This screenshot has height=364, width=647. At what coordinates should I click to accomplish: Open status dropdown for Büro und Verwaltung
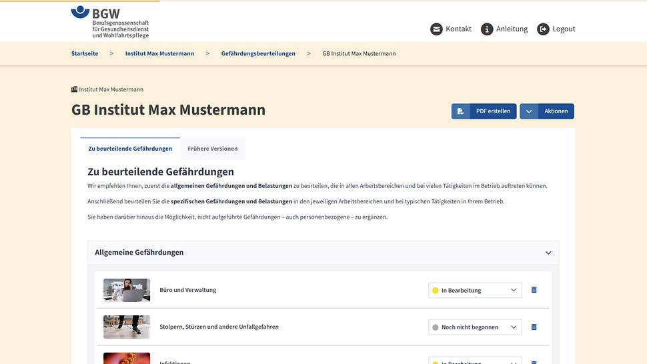click(475, 290)
